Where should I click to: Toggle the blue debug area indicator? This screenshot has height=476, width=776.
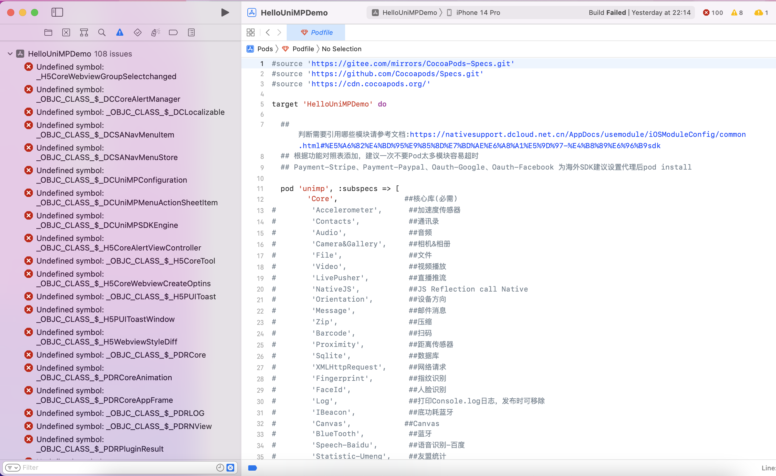pos(252,468)
